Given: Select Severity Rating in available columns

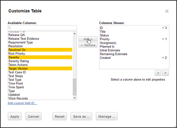Looking at the screenshot, I should [x=19, y=61].
